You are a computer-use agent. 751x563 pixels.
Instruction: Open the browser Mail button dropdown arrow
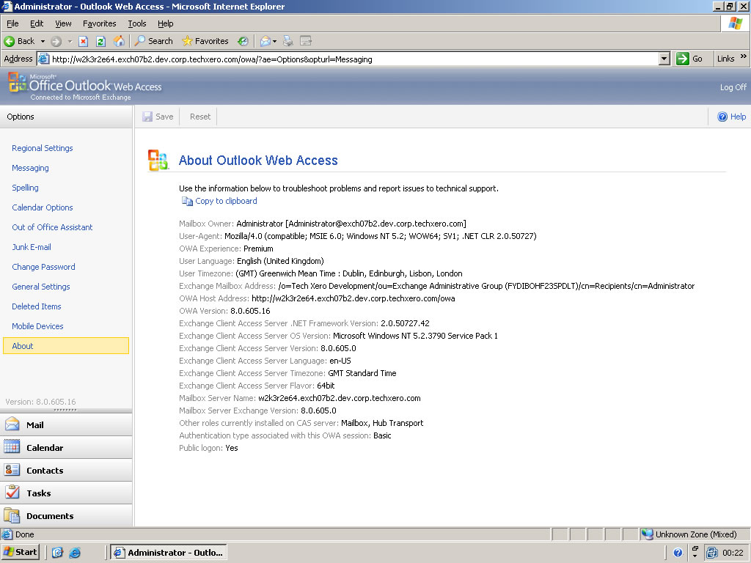(275, 41)
